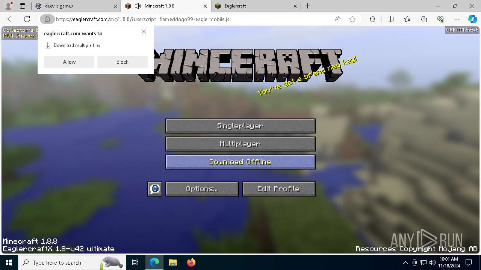Show hidden system tray icons
Image resolution: width=481 pixels, height=270 pixels.
pyautogui.click(x=405, y=262)
